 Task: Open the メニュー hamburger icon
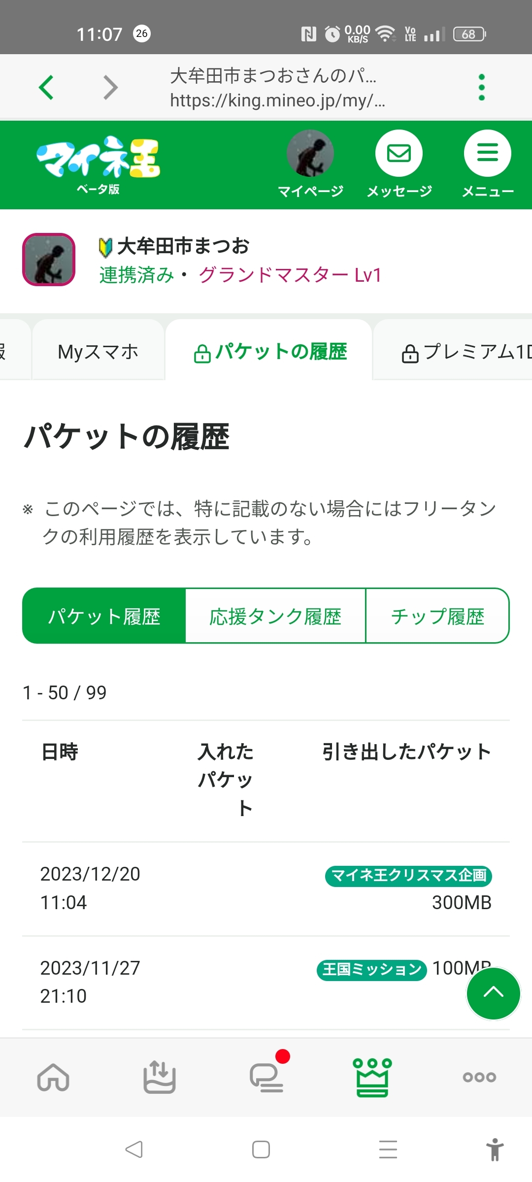pos(488,154)
